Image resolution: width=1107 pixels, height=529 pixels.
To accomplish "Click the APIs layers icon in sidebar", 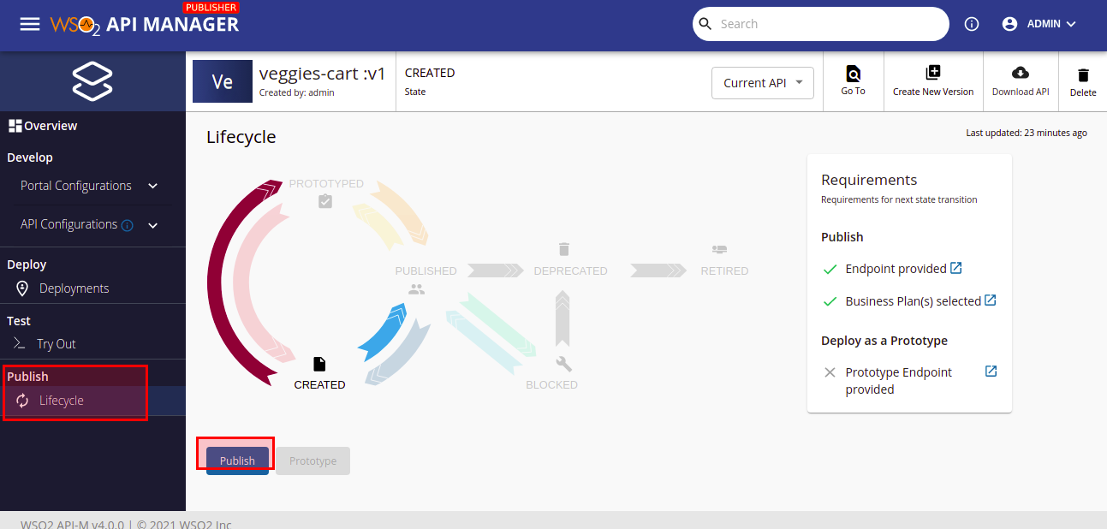I will tap(92, 81).
